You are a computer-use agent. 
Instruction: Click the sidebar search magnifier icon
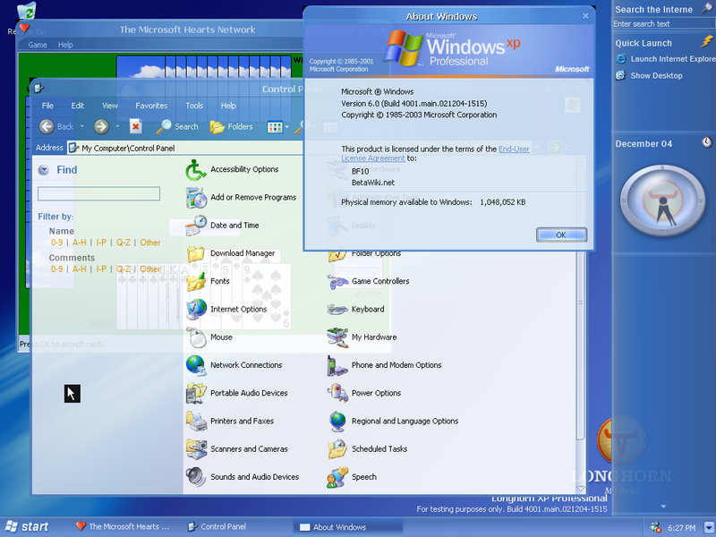[706, 9]
